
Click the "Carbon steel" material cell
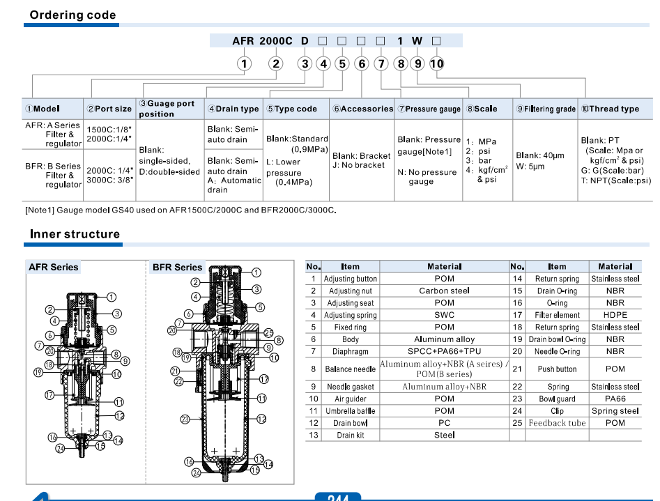[444, 291]
